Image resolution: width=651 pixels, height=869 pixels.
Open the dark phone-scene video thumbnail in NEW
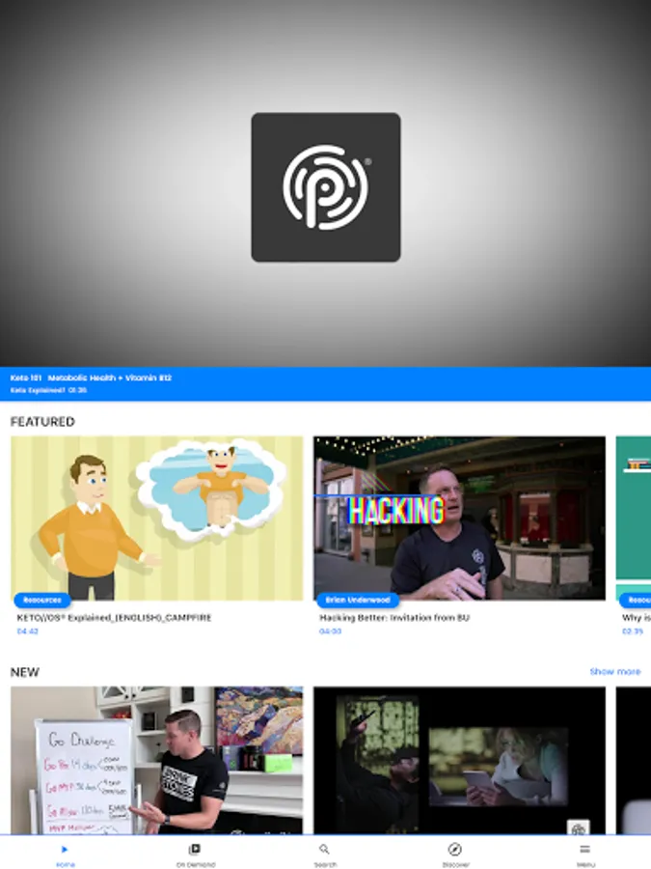click(459, 761)
